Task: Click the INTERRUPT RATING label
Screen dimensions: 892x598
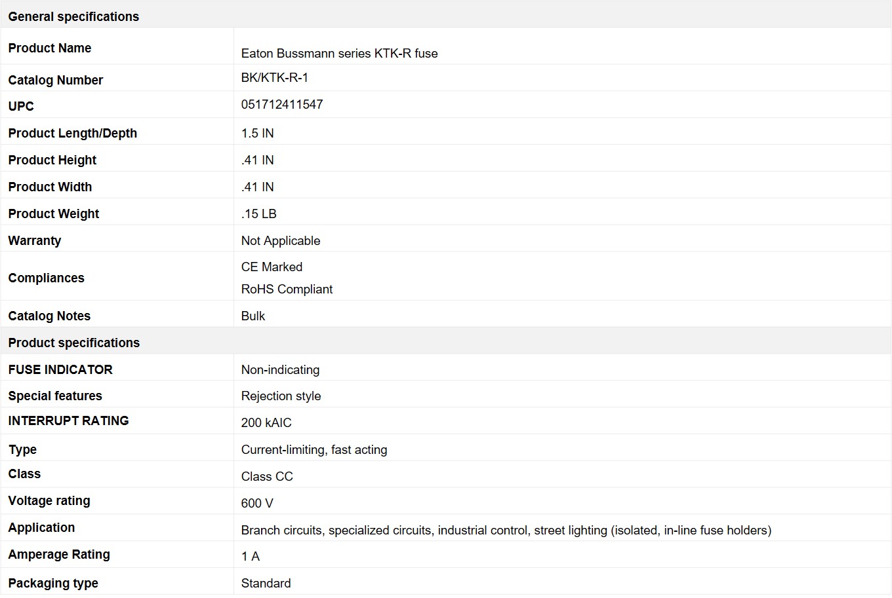Action: pyautogui.click(x=68, y=420)
